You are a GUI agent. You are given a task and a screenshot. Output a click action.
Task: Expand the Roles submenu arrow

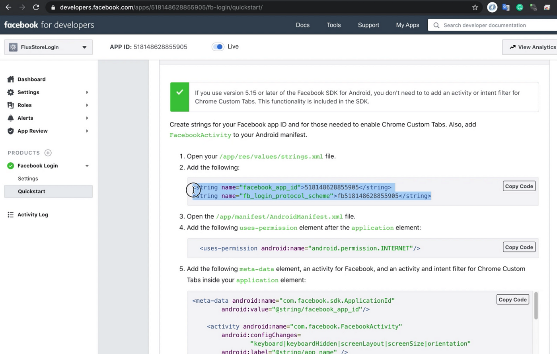tap(87, 105)
